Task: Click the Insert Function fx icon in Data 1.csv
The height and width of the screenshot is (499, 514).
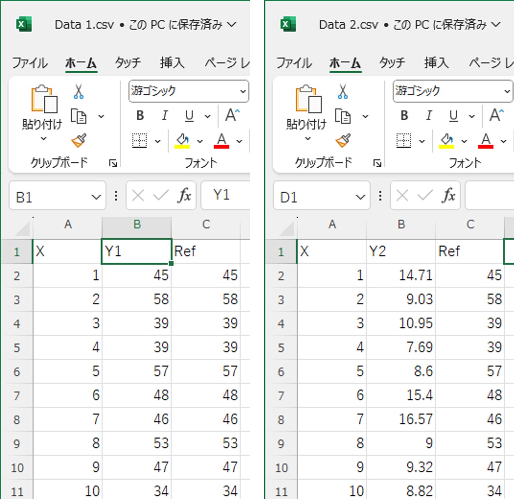Action: pyautogui.click(x=184, y=196)
